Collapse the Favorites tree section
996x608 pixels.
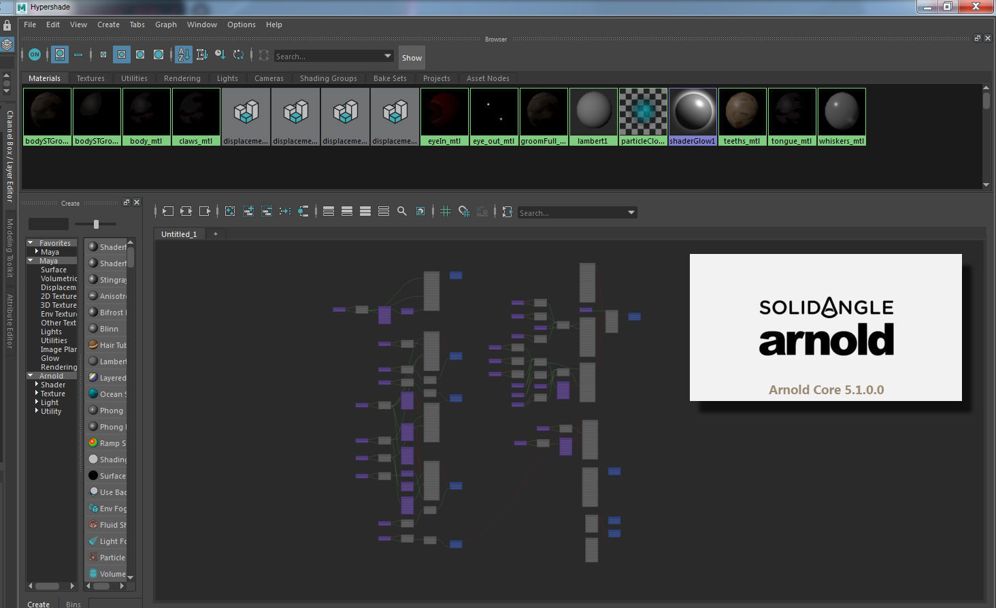[31, 243]
